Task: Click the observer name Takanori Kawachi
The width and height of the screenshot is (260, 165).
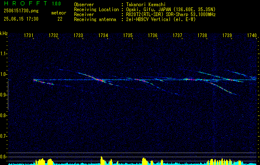Action: pos(146,5)
